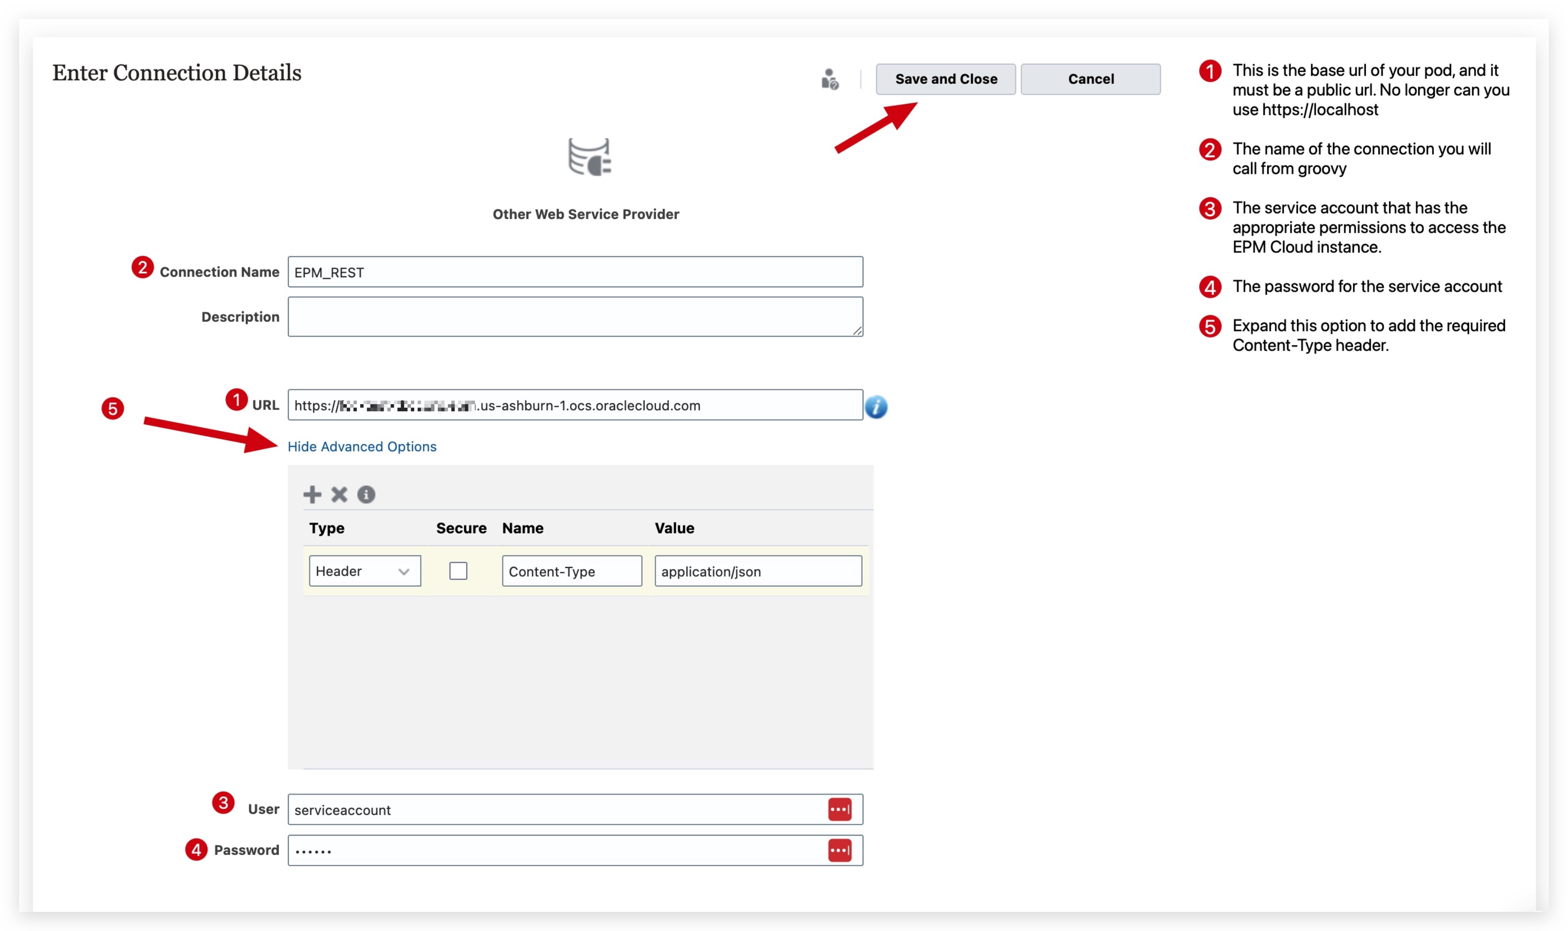Click the Type column header

327,528
